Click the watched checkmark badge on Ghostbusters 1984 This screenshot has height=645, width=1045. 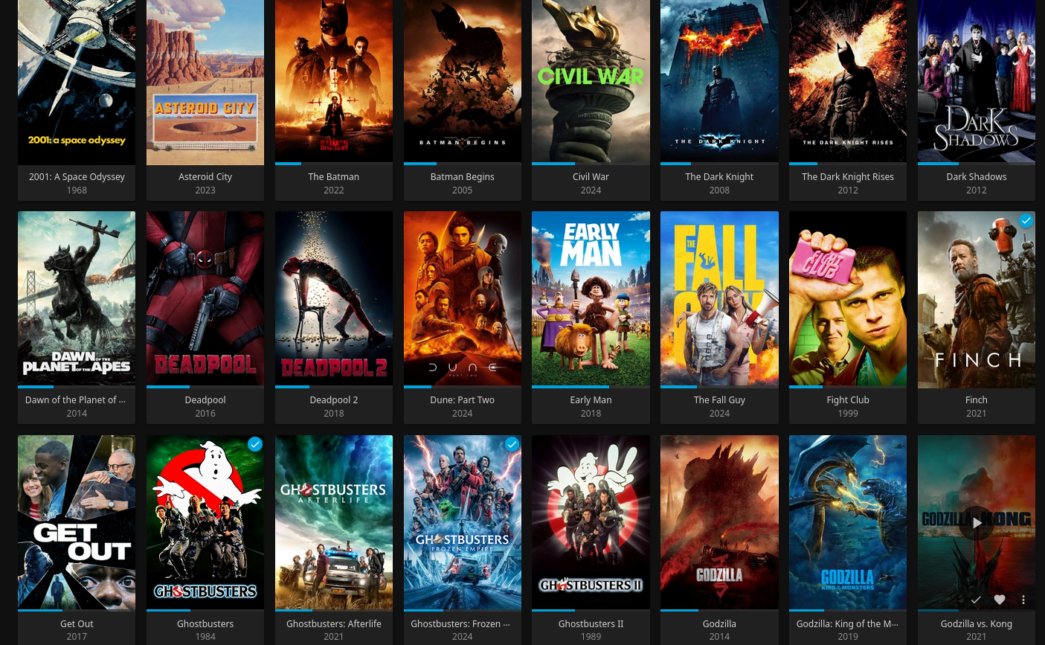point(255,445)
